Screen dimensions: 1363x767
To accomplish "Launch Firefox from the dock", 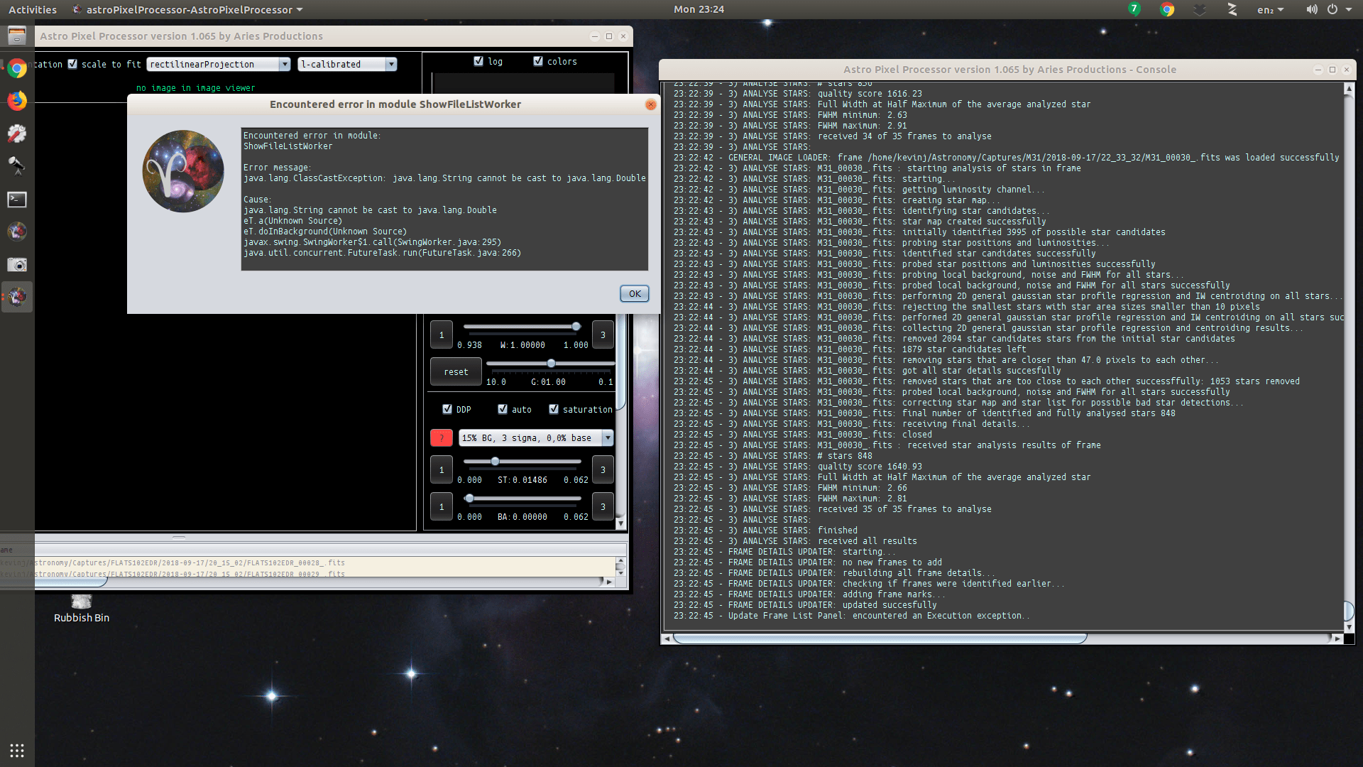I will tap(17, 101).
